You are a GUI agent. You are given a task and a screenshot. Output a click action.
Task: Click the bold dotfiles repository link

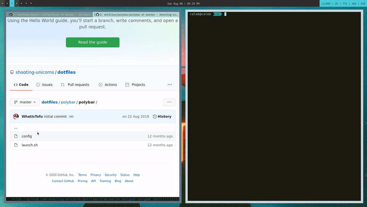67,72
